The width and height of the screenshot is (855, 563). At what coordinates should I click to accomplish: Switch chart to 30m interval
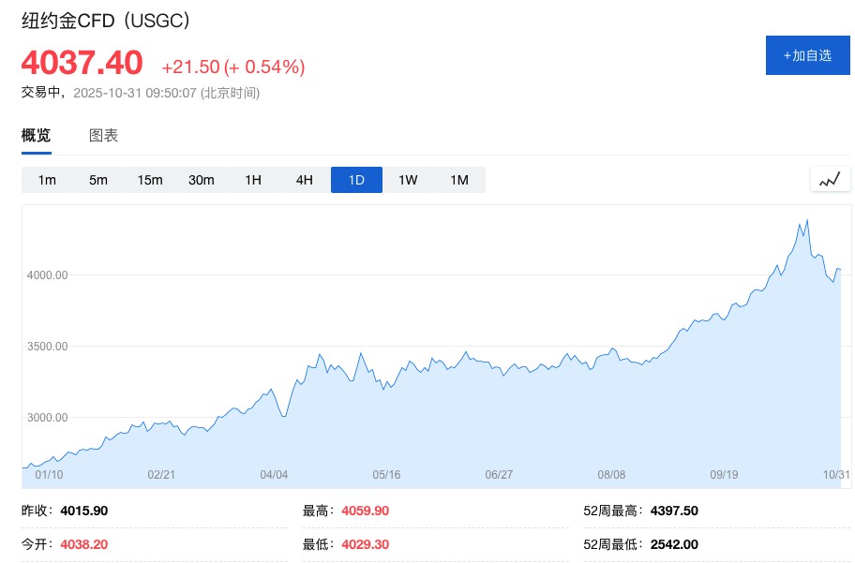pos(202,180)
